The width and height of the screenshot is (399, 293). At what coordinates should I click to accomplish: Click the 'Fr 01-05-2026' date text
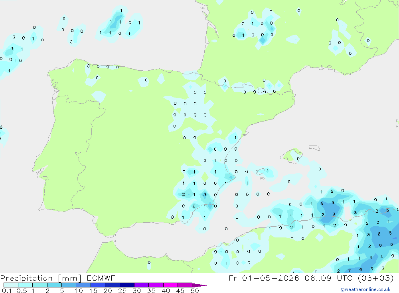click(264, 278)
